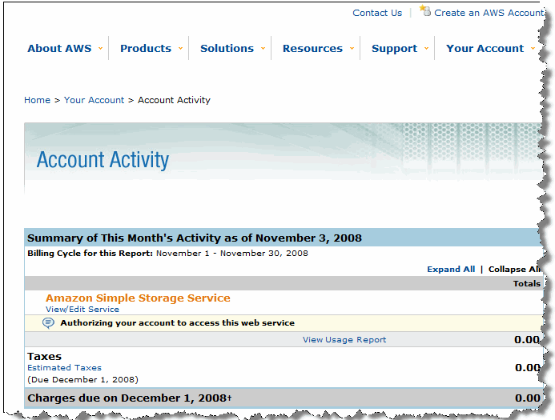Expand the Solutions dropdown arrow
Viewport: 555px width, 420px height.
pos(263,48)
